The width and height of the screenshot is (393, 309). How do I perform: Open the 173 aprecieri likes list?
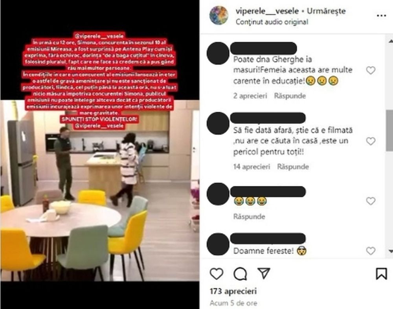point(233,291)
